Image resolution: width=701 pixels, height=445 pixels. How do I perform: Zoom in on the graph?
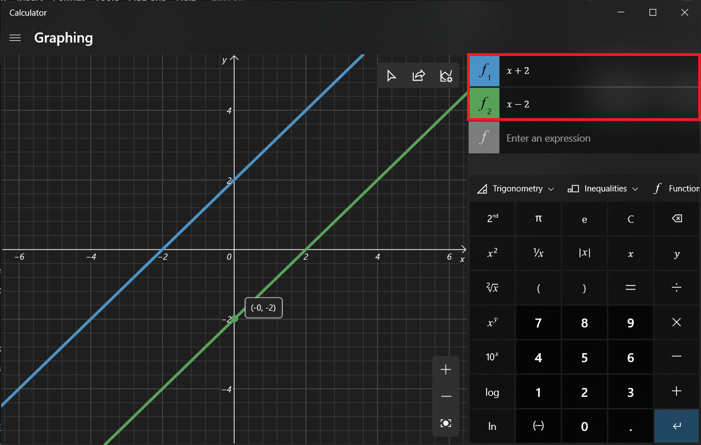(x=446, y=369)
